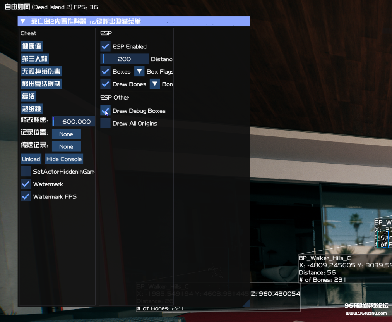This screenshot has width=392, height=322.
Task: Activate the 超级跳 button
Action: [x=31, y=108]
